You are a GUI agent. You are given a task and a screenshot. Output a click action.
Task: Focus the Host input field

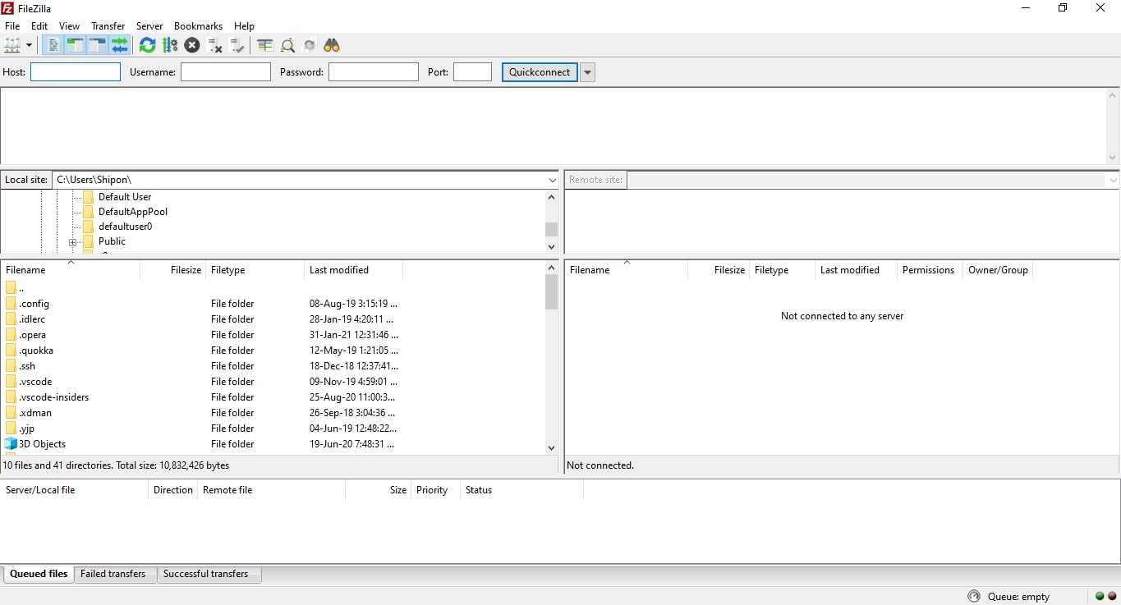coord(76,72)
